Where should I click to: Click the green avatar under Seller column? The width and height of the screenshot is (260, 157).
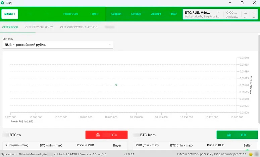248,150
